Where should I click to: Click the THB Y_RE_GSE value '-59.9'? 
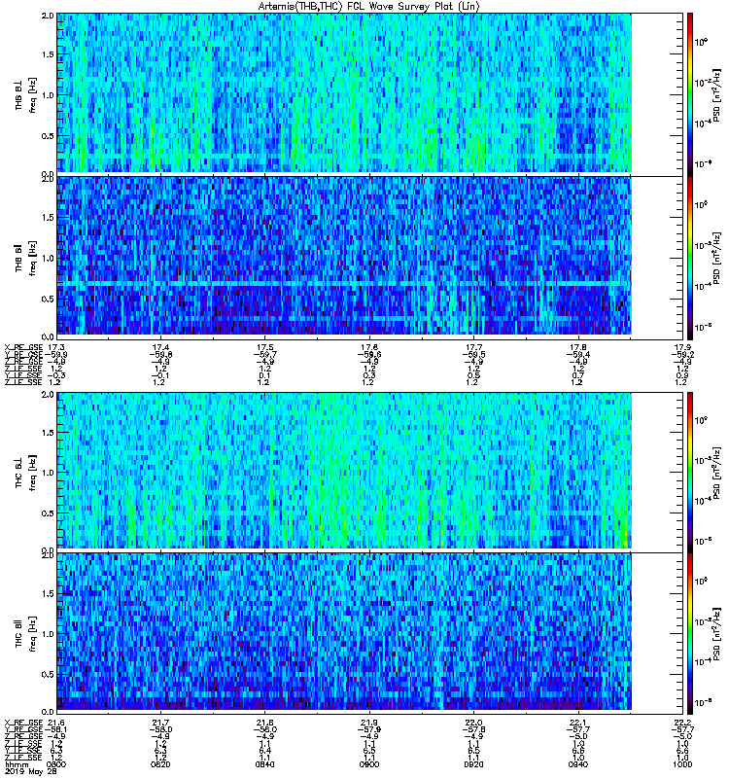click(56, 355)
